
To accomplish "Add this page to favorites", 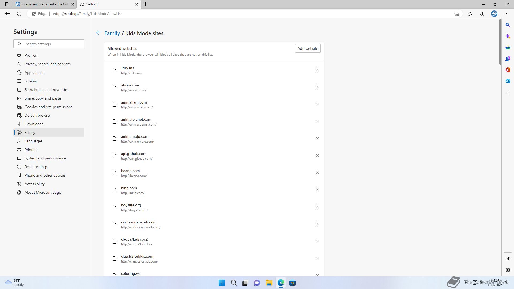I will point(456,14).
